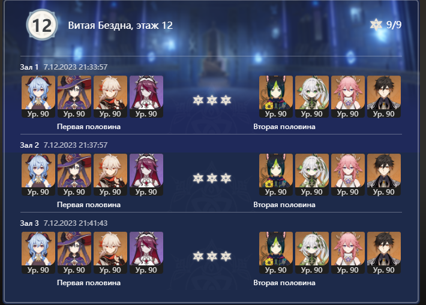The width and height of the screenshot is (426, 305).
Task: Open Rosaria portrait in Зал 1
Action: coord(146,97)
